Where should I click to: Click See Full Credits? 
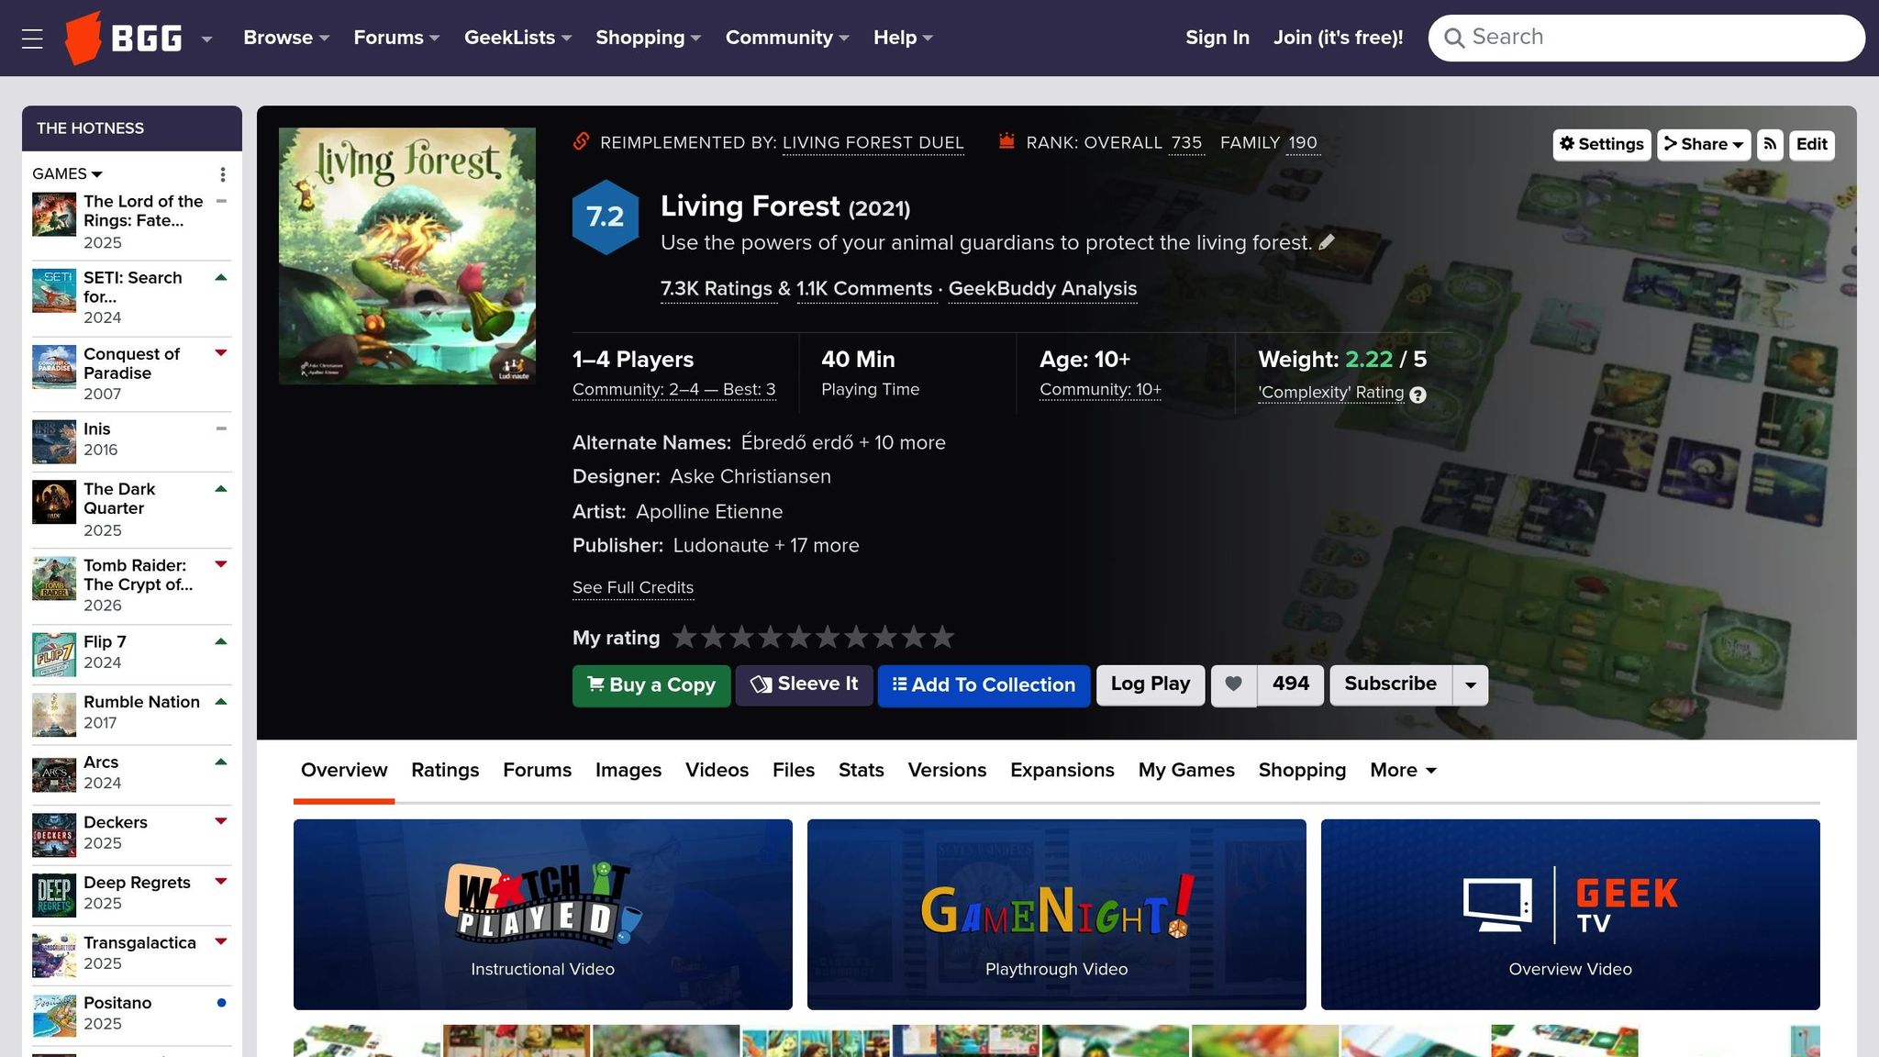[633, 587]
